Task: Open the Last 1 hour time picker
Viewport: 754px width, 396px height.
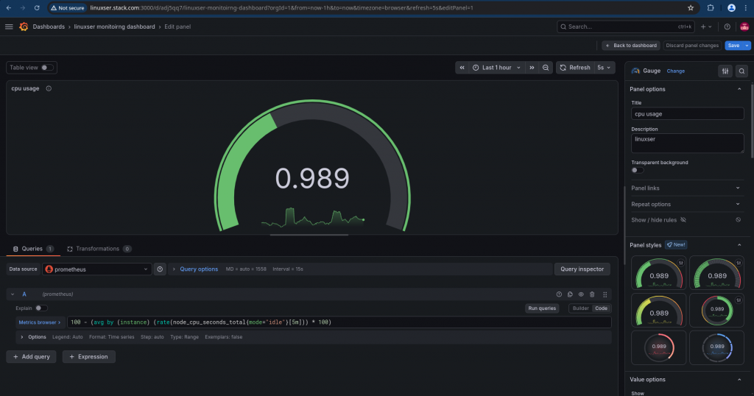Action: click(497, 68)
